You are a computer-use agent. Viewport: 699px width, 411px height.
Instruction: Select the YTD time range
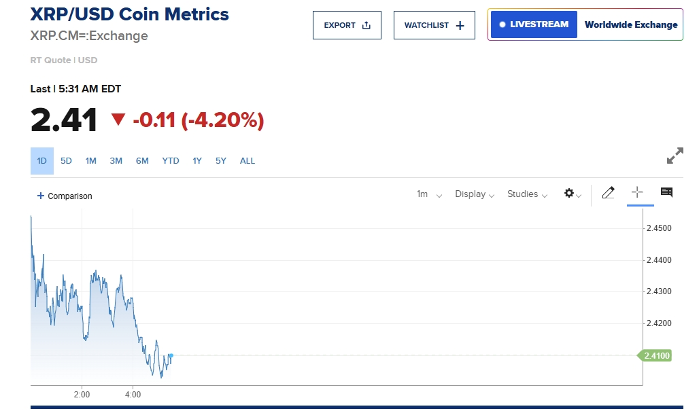pyautogui.click(x=171, y=161)
